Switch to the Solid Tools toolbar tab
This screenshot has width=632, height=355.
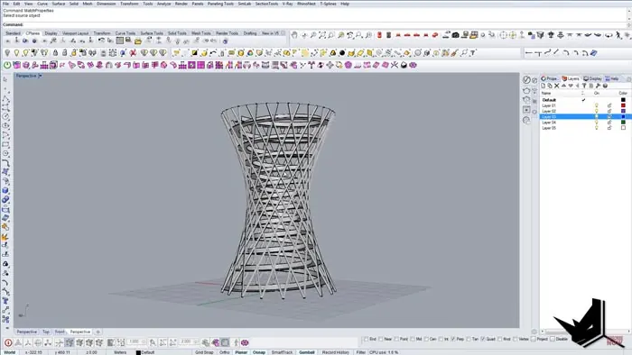177,33
